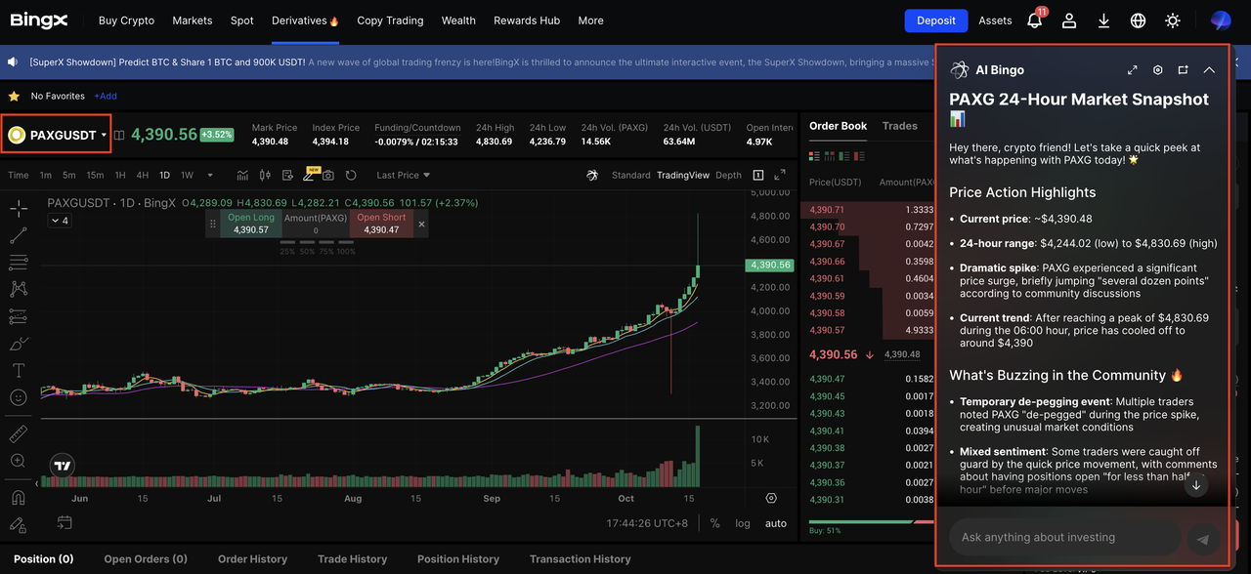Click the chart indicators icon
The image size is (1251, 574).
(x=242, y=176)
